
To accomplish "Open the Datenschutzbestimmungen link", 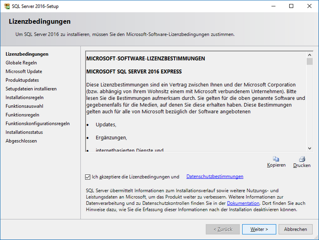I will [x=215, y=176].
